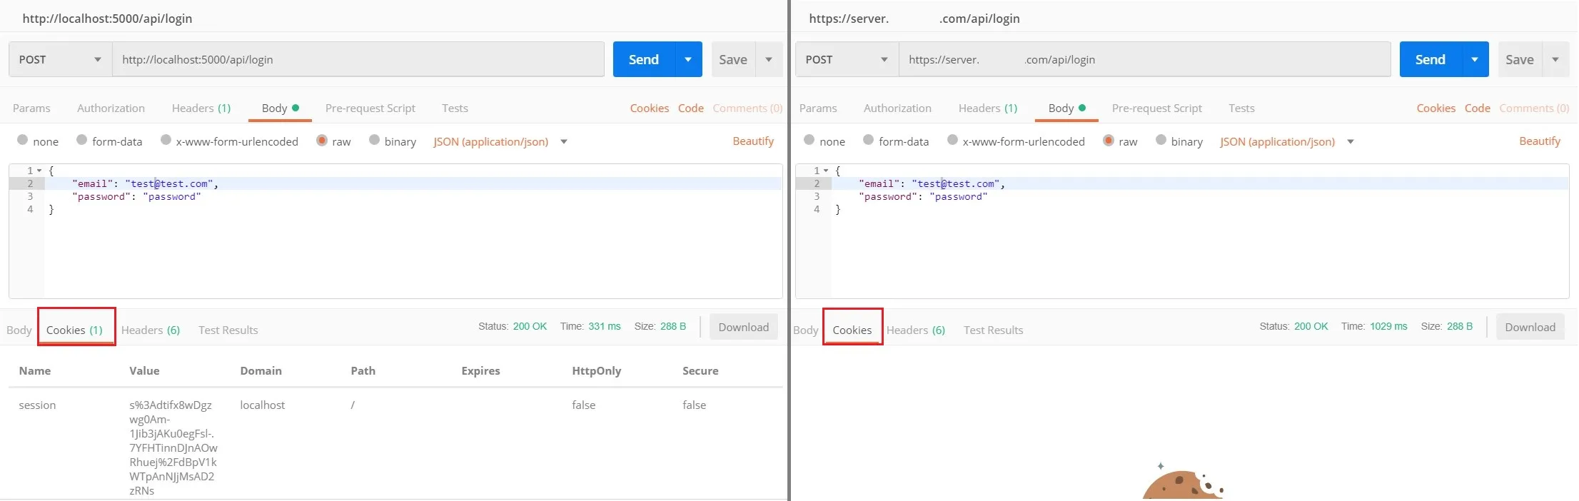Select the form-data radio in the server window

click(868, 141)
